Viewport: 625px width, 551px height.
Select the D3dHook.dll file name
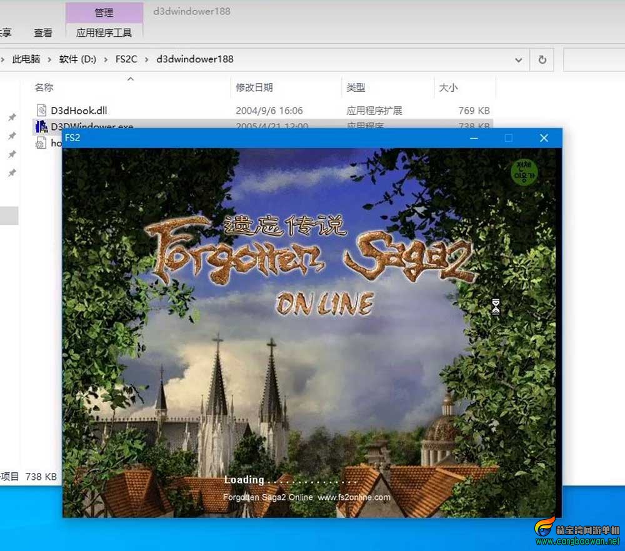[x=79, y=111]
